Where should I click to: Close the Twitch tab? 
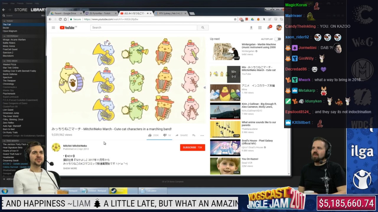tap(116, 13)
